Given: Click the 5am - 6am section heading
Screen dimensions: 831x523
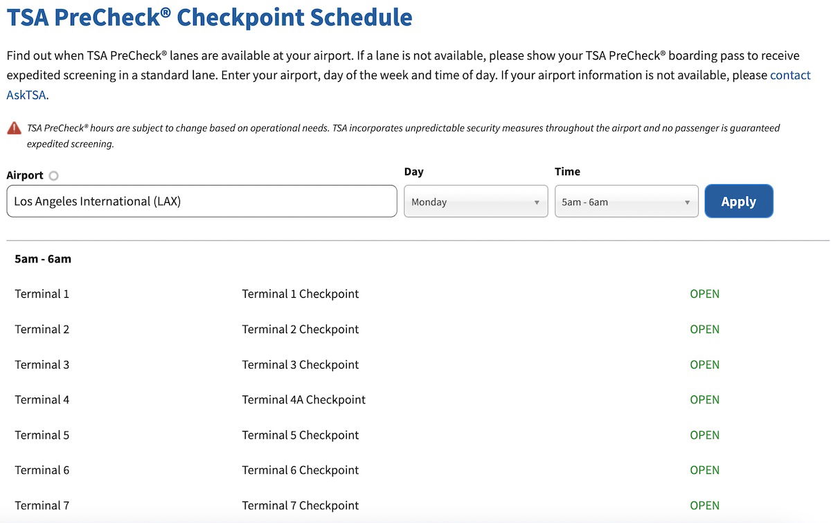Looking at the screenshot, I should [x=43, y=259].
